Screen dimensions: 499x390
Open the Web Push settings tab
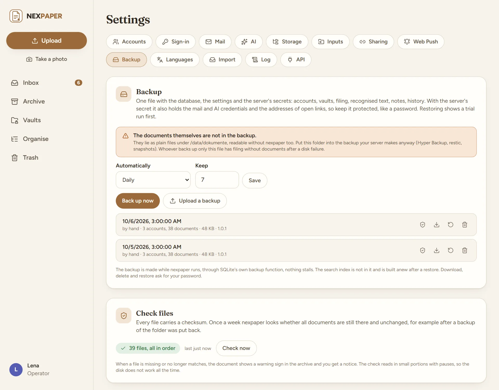[x=421, y=42]
